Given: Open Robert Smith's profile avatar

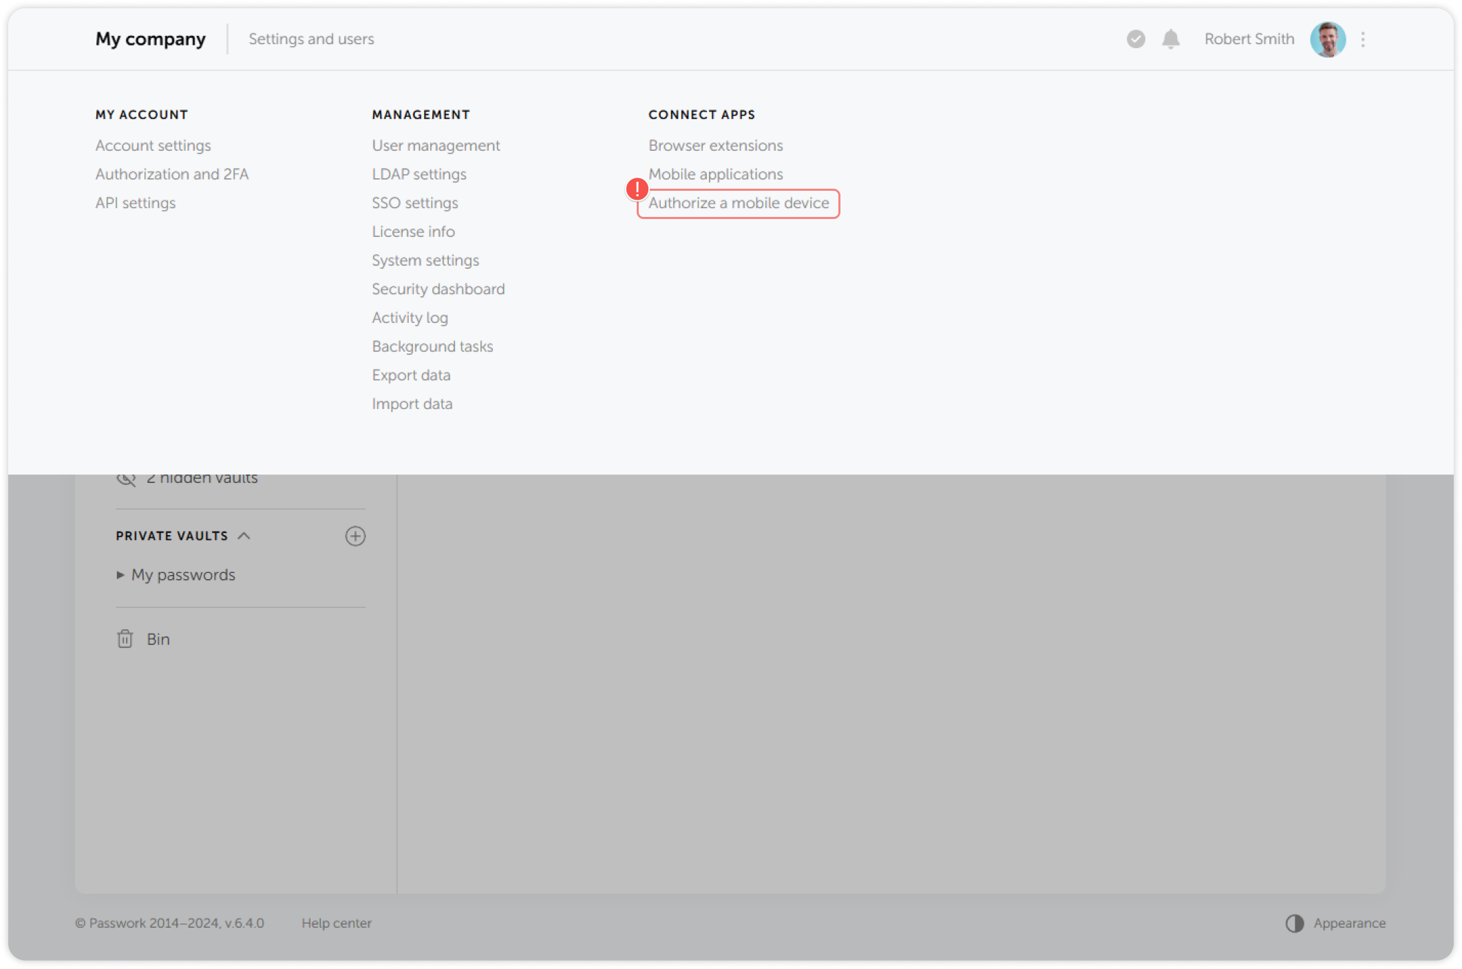Looking at the screenshot, I should [x=1328, y=39].
